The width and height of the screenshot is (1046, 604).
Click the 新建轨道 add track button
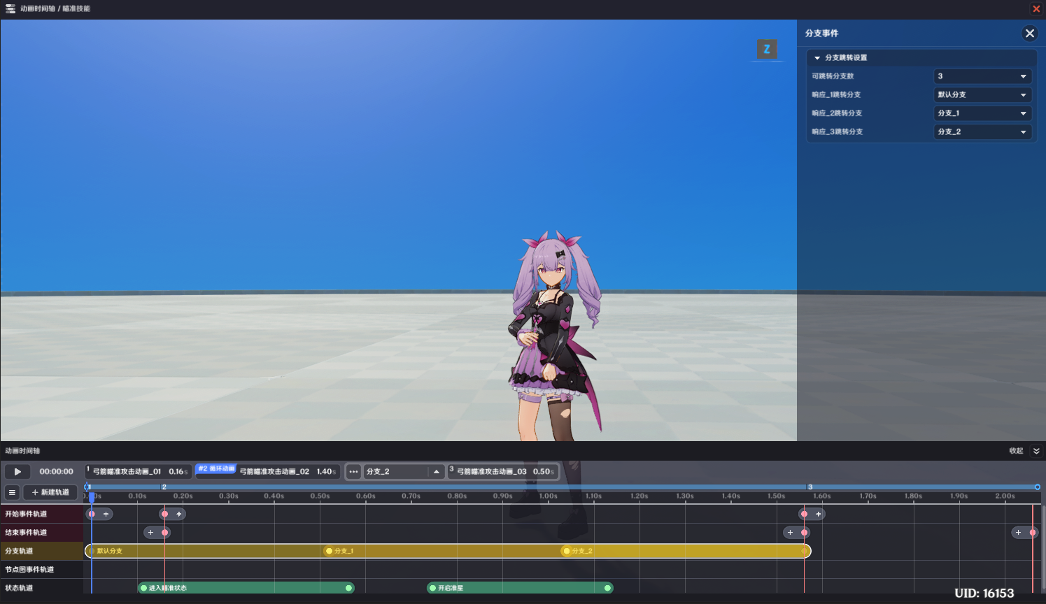point(50,492)
